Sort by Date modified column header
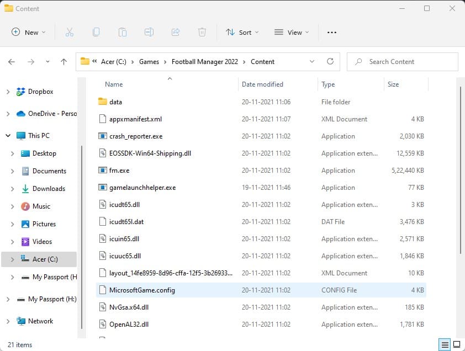Image resolution: width=465 pixels, height=351 pixels. coord(262,84)
